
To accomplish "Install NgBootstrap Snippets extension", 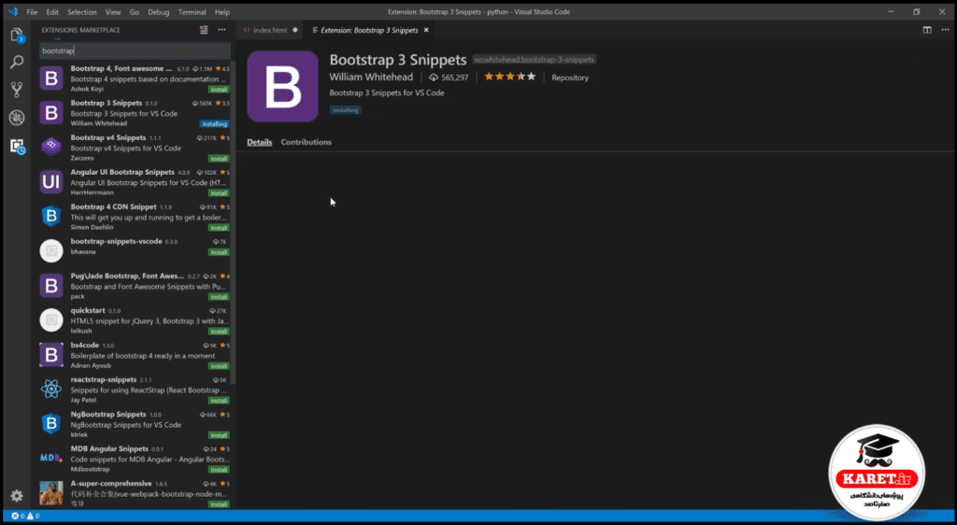I will pos(219,435).
